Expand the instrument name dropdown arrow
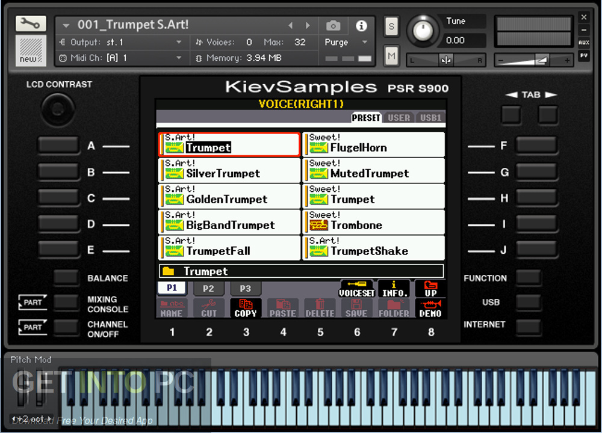602x433 pixels. point(66,26)
